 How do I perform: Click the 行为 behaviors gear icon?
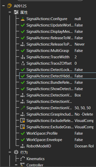[x=16, y=152]
